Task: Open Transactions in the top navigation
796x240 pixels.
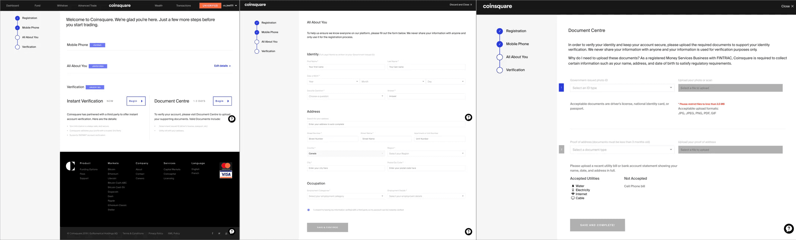Action: [183, 6]
